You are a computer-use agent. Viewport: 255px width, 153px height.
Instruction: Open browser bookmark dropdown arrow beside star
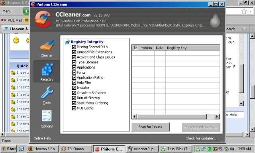pos(251,11)
